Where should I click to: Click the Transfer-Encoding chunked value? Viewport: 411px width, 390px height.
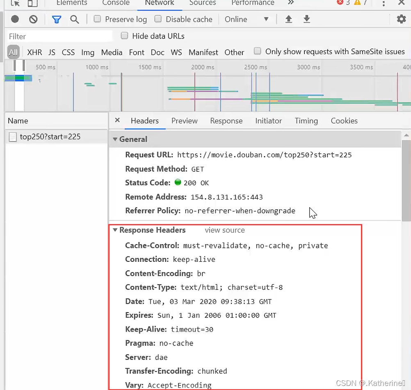coord(212,371)
